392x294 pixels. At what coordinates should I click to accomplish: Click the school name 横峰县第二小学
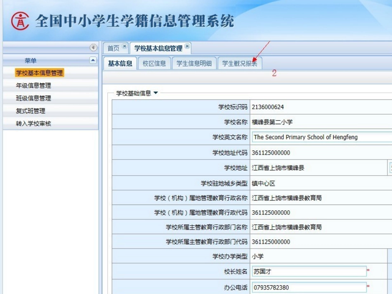[272, 122]
